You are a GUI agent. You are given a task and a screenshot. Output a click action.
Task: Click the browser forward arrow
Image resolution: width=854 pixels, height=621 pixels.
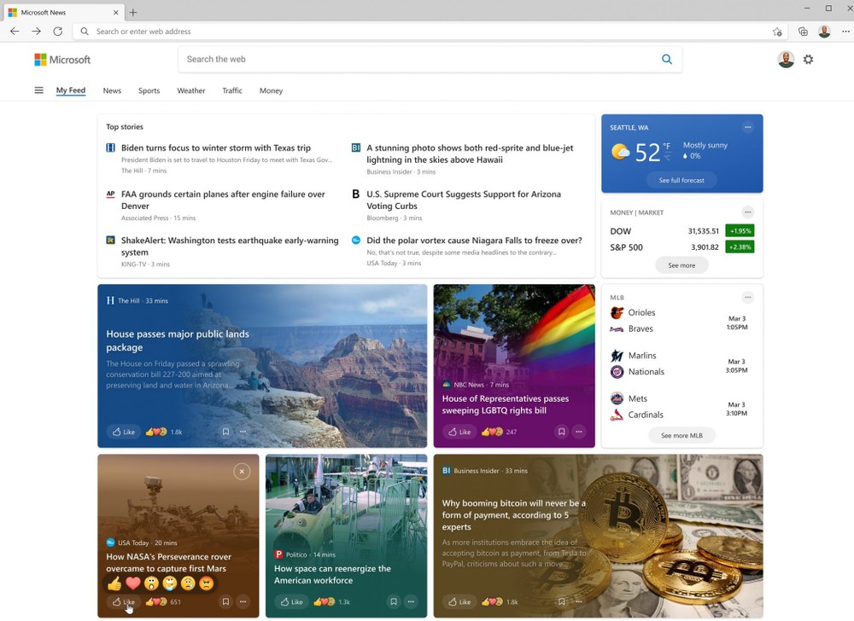point(36,32)
